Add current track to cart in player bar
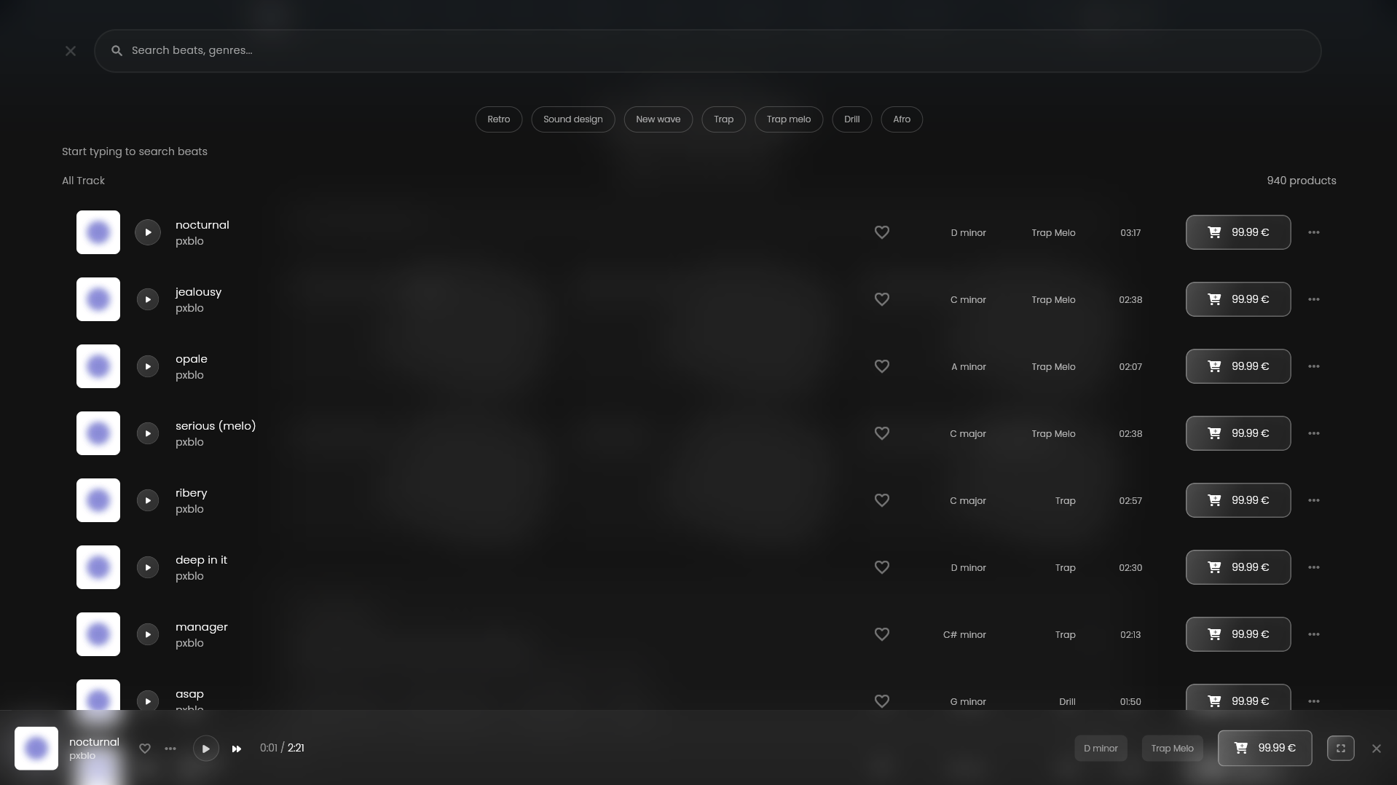The width and height of the screenshot is (1397, 785). [1265, 749]
